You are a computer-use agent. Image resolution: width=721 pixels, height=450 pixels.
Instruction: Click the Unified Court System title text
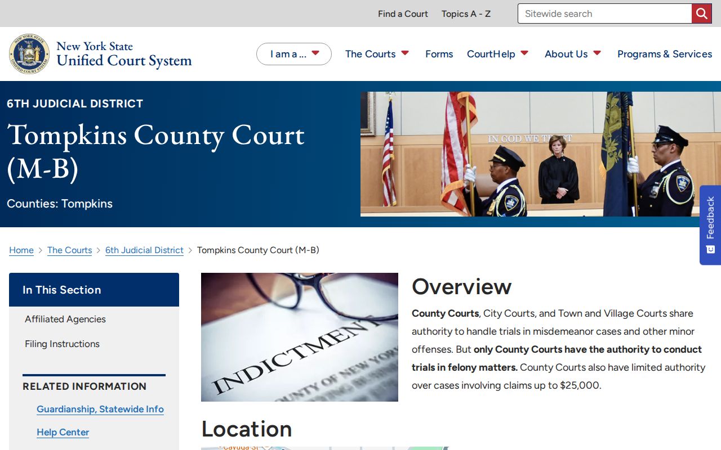124,60
